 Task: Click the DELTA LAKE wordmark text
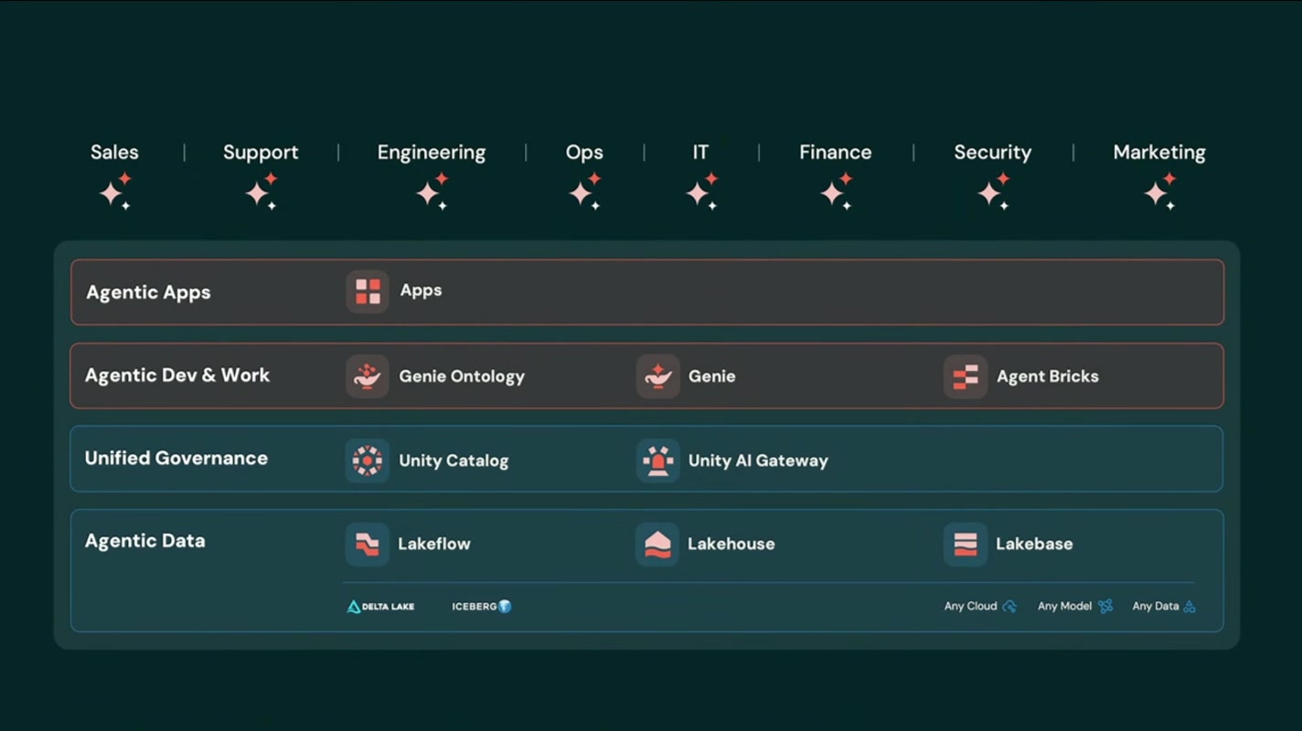[x=390, y=607]
